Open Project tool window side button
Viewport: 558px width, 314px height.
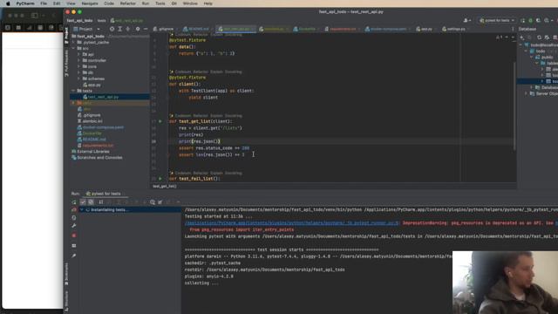(66, 36)
